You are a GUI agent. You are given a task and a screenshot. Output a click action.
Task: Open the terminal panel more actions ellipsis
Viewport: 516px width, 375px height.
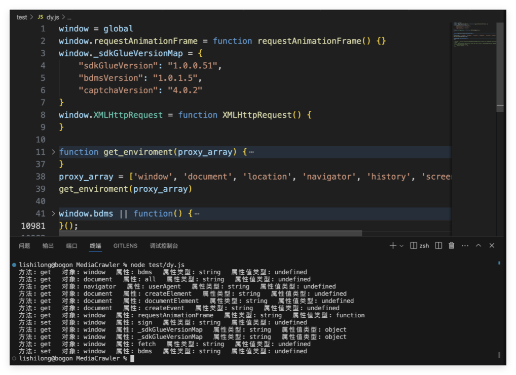point(465,245)
